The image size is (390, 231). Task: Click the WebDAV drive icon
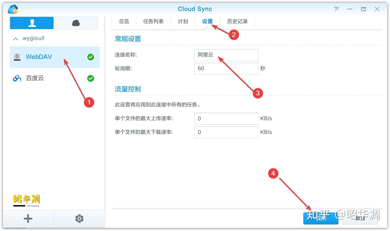[17, 57]
